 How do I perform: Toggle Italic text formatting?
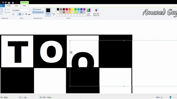pyautogui.click(x=23, y=14)
